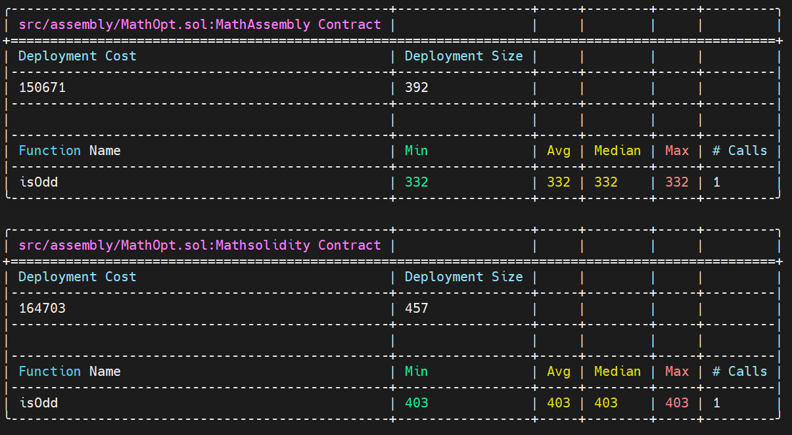Viewport: 792px width, 435px height.
Task: Select the Avg column value 403
Action: (559, 403)
